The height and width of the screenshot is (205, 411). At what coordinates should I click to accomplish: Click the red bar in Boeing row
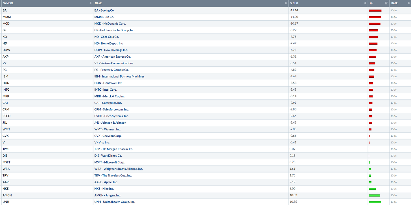375,10
